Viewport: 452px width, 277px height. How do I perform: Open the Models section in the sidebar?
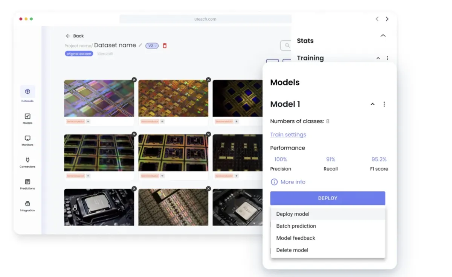27,119
